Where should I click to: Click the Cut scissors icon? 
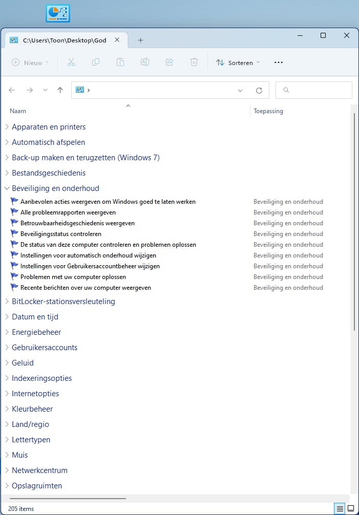coord(71,62)
